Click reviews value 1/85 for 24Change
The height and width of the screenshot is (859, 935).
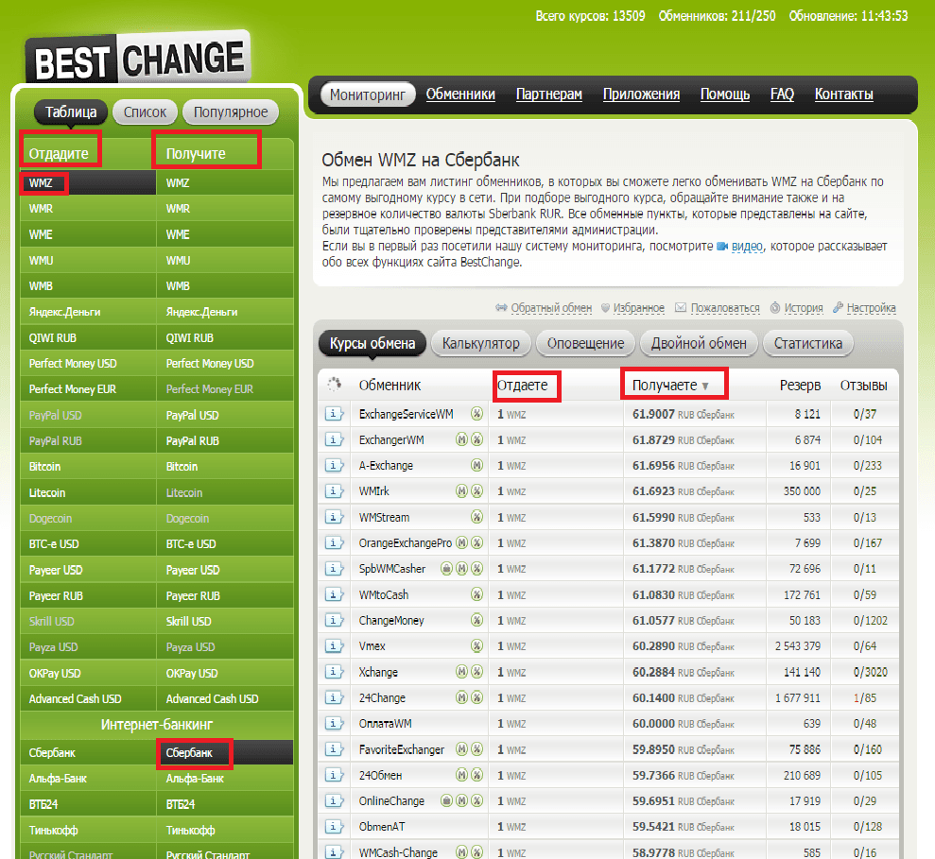(x=865, y=697)
